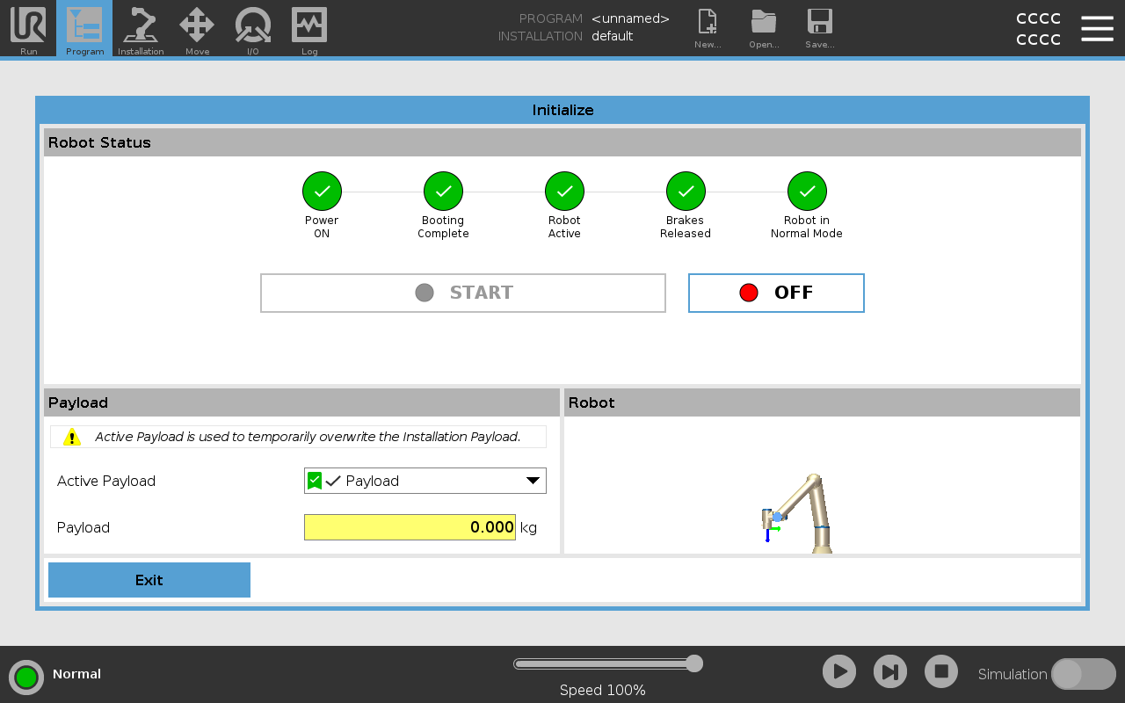The height and width of the screenshot is (703, 1125).
Task: Click the Save disk icon
Action: point(820,28)
